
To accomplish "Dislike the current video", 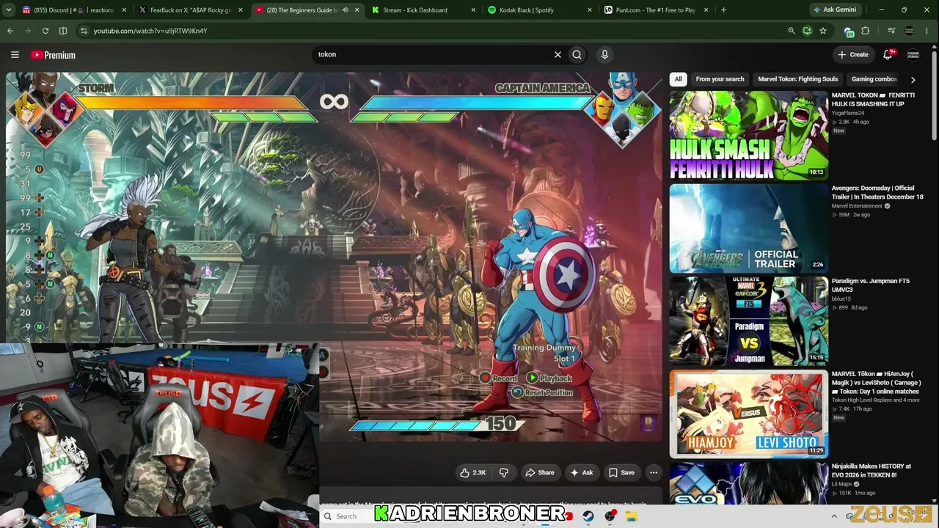I will [503, 472].
